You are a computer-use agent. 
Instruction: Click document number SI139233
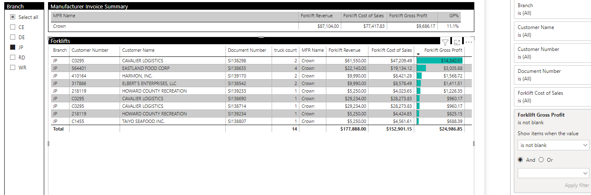(x=237, y=91)
